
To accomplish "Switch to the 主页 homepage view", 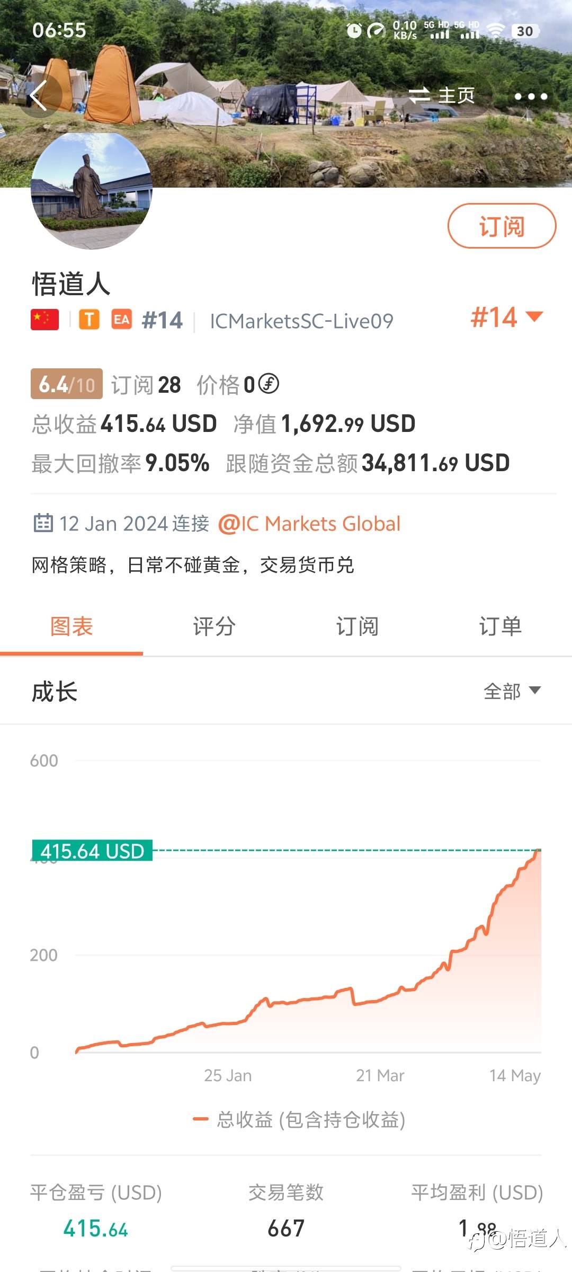I will click(442, 96).
